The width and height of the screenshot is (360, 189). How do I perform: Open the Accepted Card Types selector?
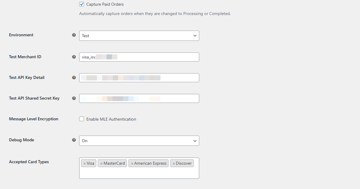139,173
